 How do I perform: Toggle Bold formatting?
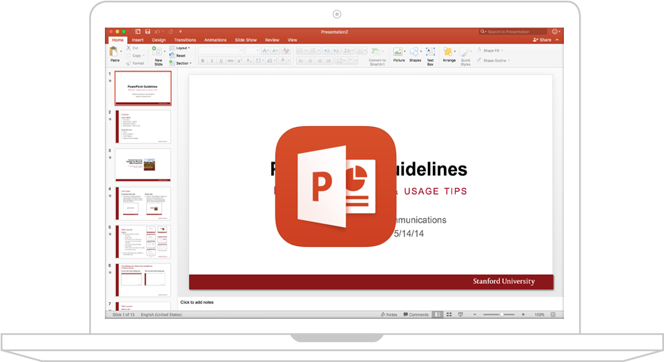tap(202, 61)
